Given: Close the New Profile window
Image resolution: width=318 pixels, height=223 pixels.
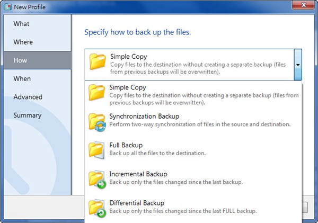Looking at the screenshot, I should [304, 5].
